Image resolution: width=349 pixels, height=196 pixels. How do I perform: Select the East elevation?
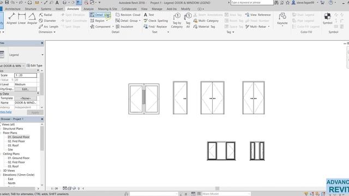point(10,179)
